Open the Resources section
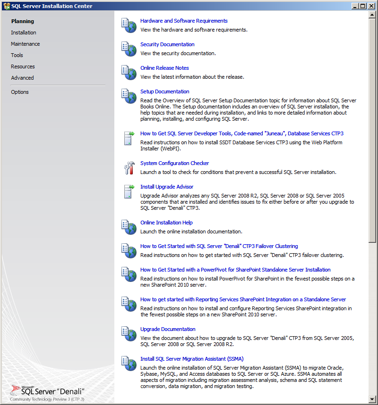The height and width of the screenshot is (405, 378). tap(23, 66)
